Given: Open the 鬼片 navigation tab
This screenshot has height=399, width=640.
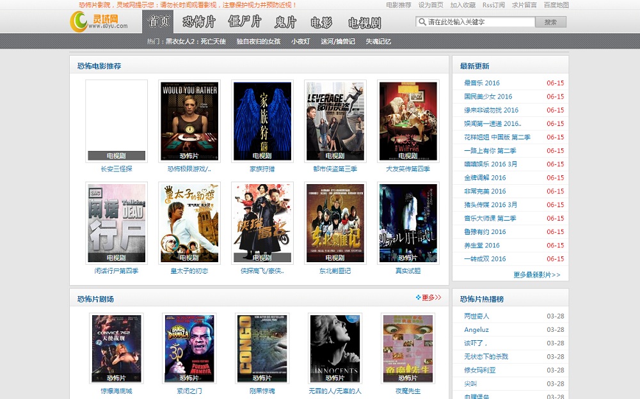Looking at the screenshot, I should click(x=285, y=22).
